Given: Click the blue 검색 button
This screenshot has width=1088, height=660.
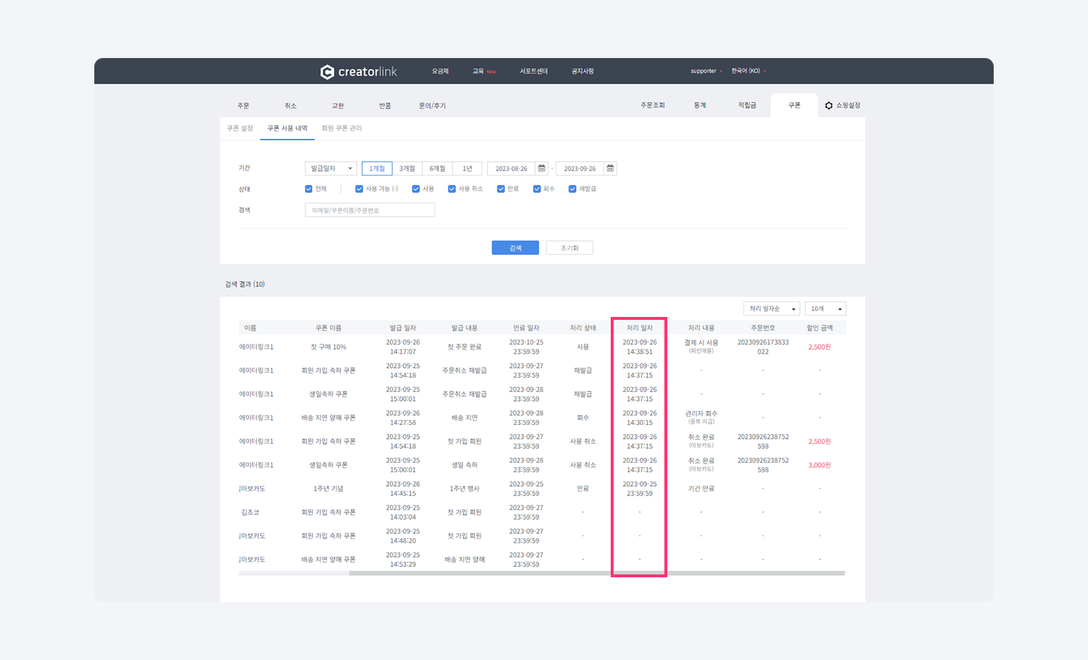Looking at the screenshot, I should point(515,248).
